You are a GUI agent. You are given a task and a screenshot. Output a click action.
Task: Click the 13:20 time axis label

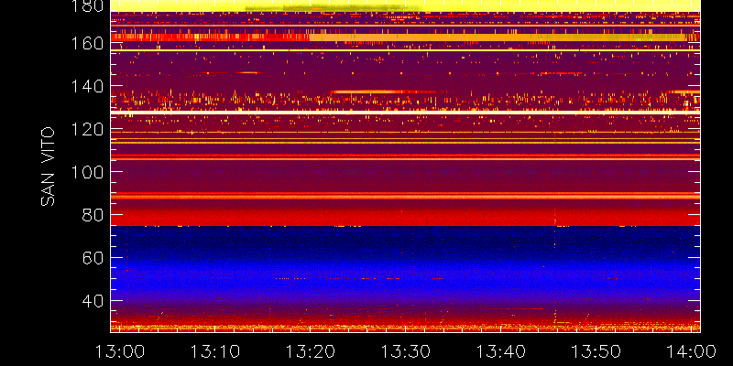pyautogui.click(x=311, y=351)
